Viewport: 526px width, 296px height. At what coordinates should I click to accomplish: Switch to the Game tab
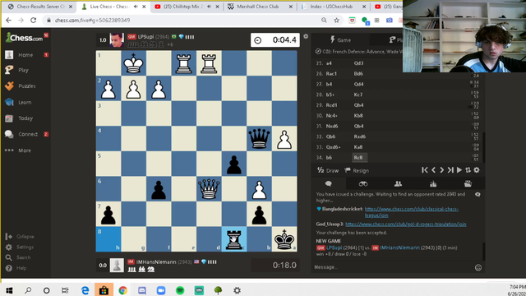click(341, 40)
